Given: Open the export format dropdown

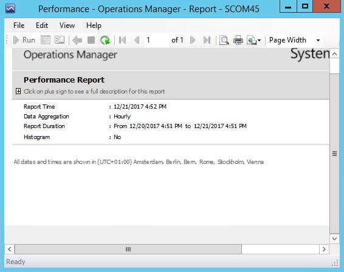Looking at the screenshot, I should click(254, 40).
